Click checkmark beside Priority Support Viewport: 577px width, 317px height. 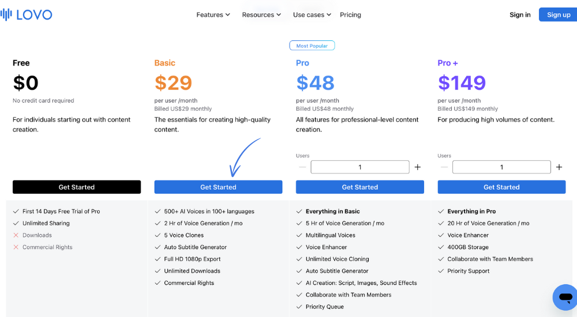coord(441,271)
